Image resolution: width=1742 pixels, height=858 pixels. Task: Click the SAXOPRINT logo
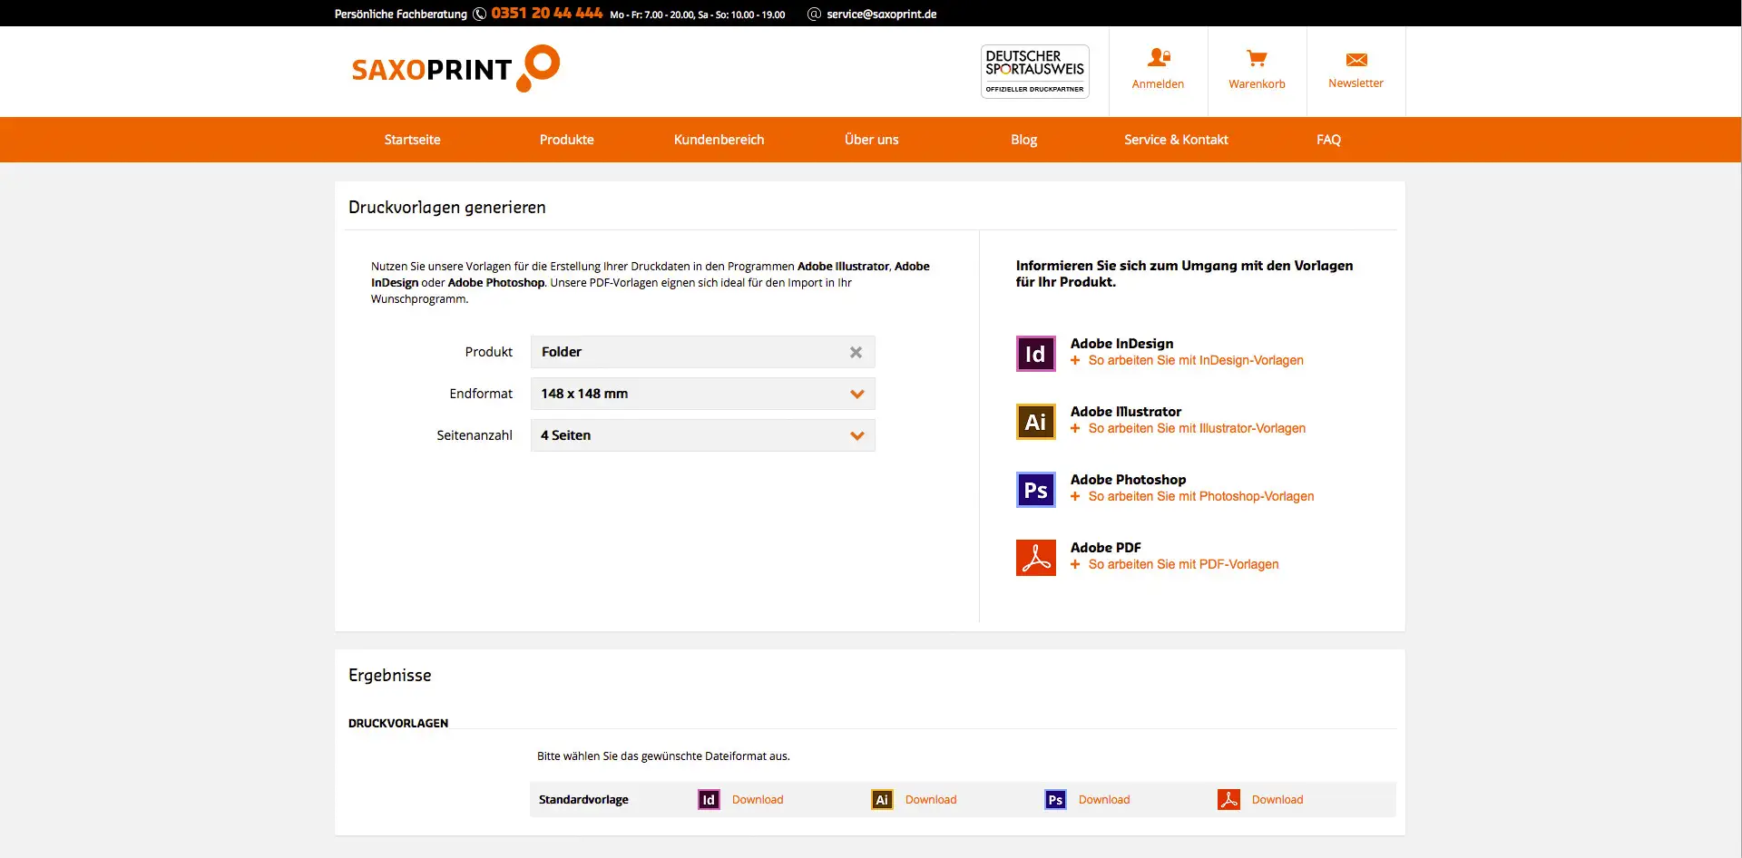click(x=455, y=69)
